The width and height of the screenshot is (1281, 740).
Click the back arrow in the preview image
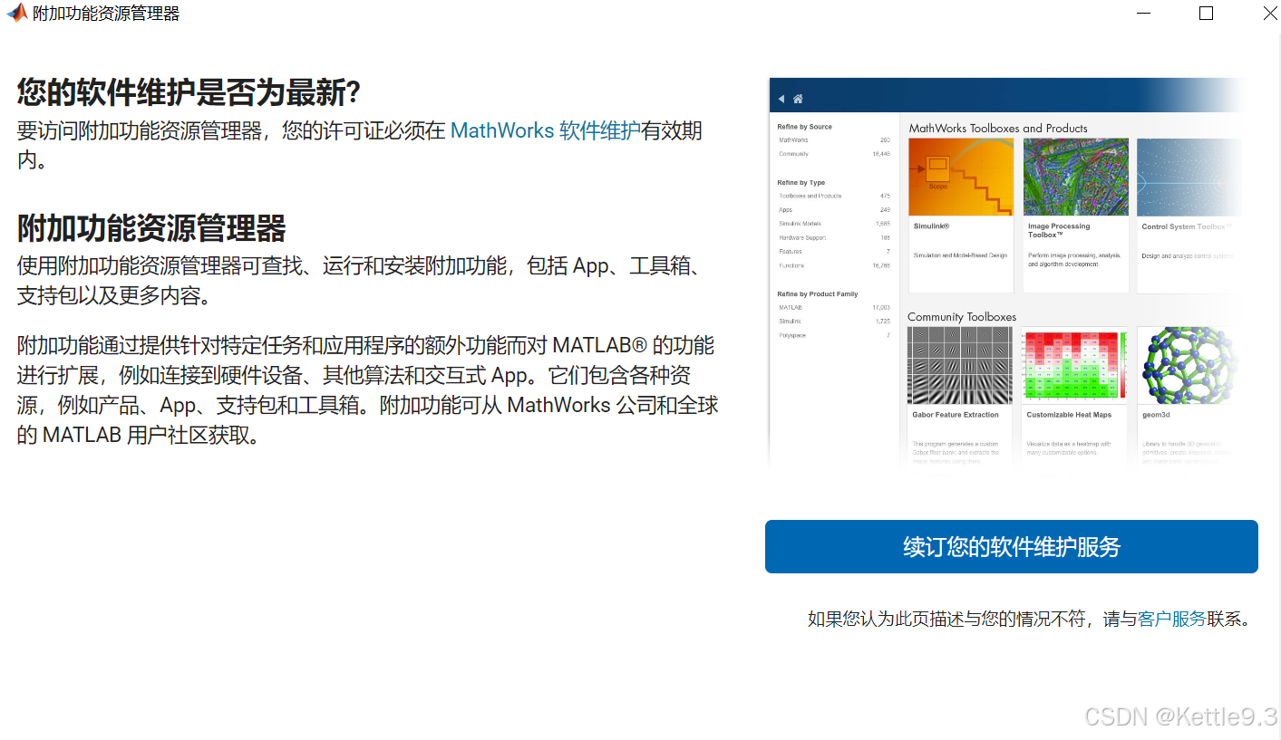pos(781,99)
